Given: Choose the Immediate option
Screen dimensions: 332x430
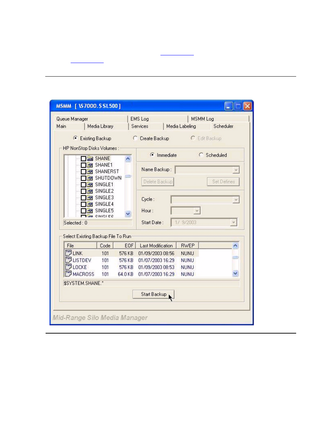Looking at the screenshot, I should point(152,155).
